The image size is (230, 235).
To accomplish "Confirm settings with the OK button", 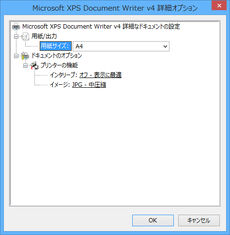I will tap(153, 220).
